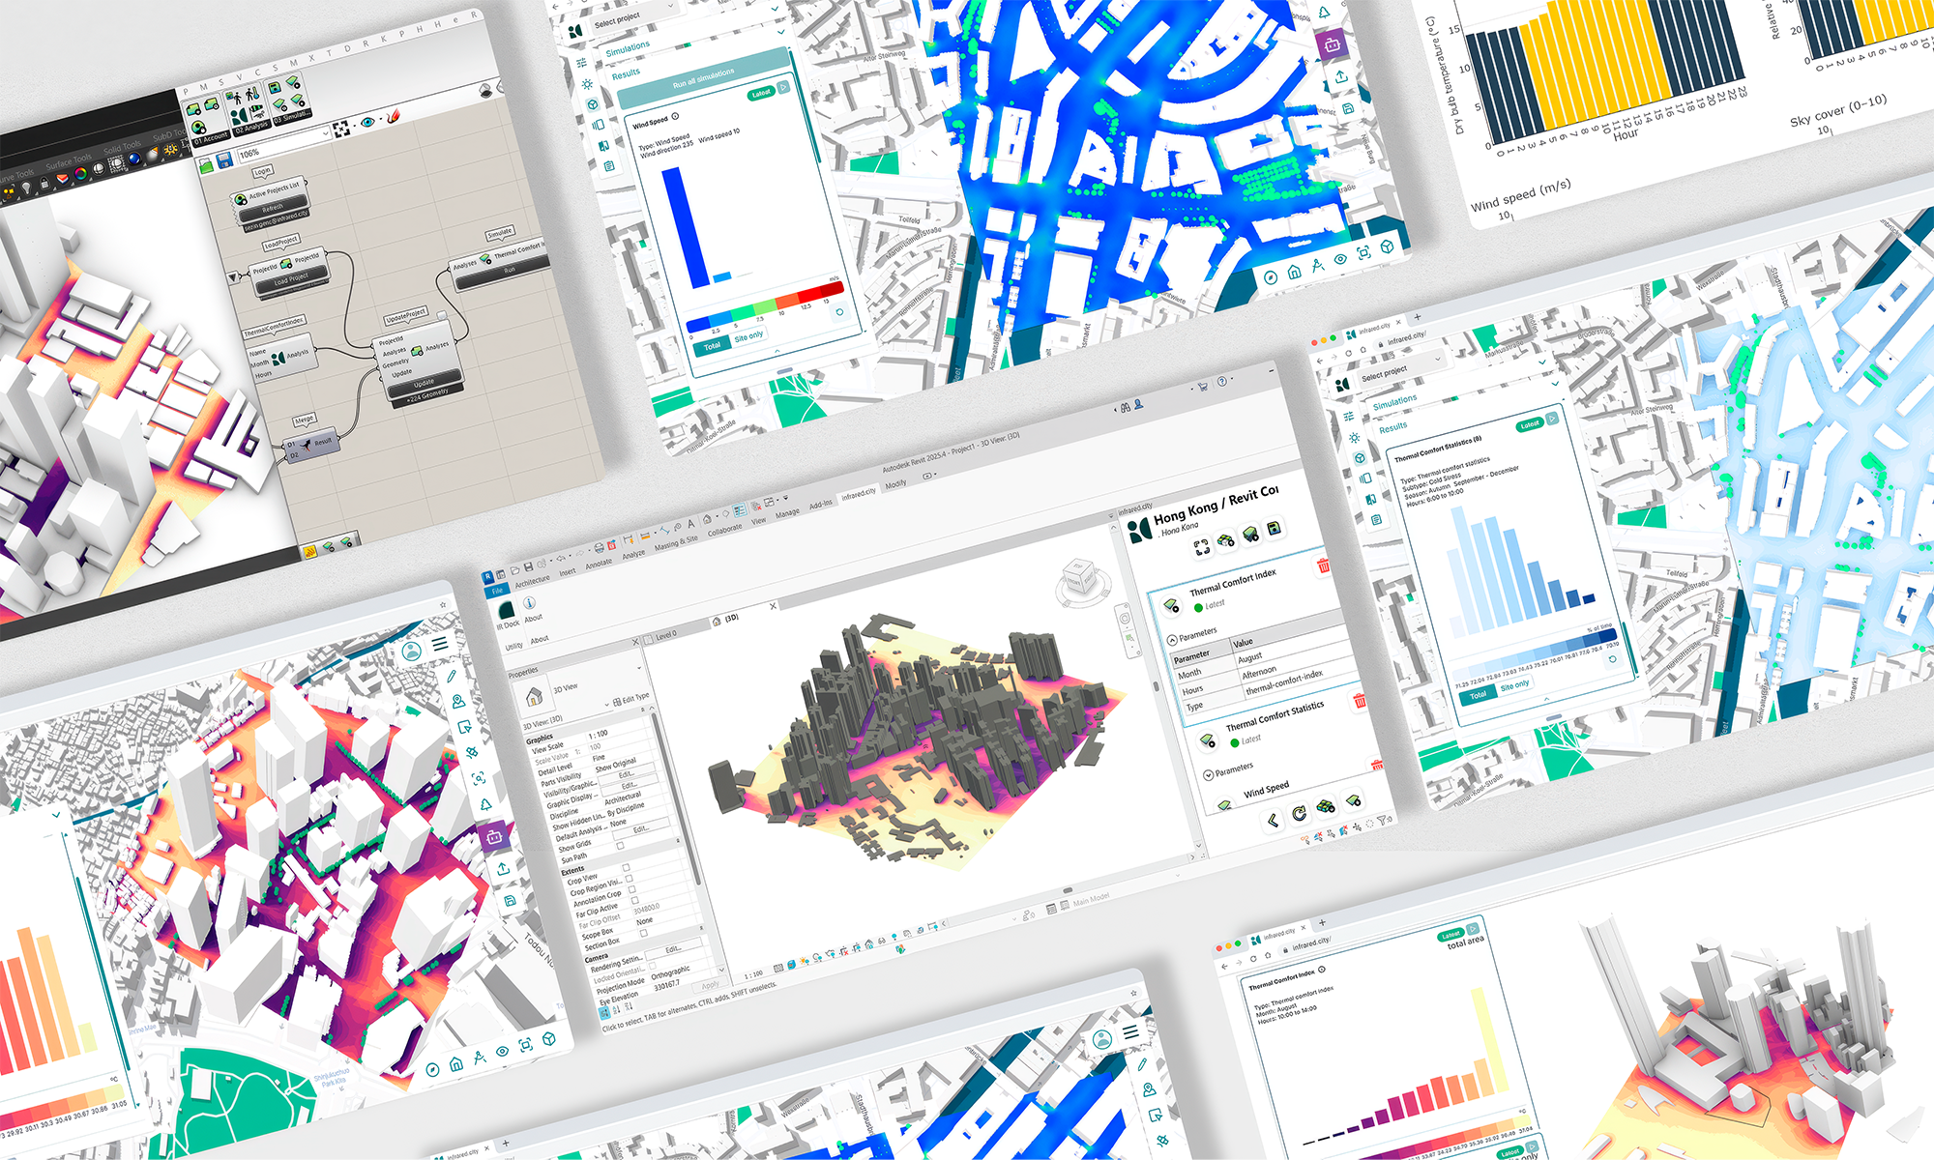The height and width of the screenshot is (1160, 1934).
Task: Click the zoom-to-fit icon in Revit infrared dock header
Action: click(1202, 547)
